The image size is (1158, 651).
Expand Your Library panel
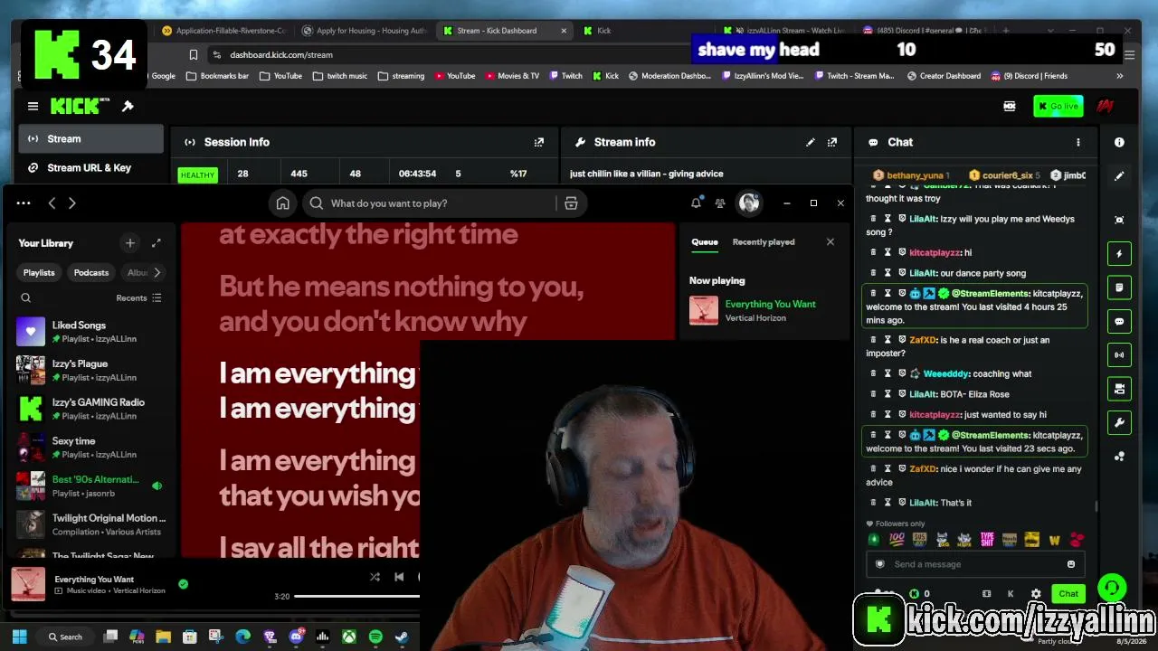pos(157,243)
